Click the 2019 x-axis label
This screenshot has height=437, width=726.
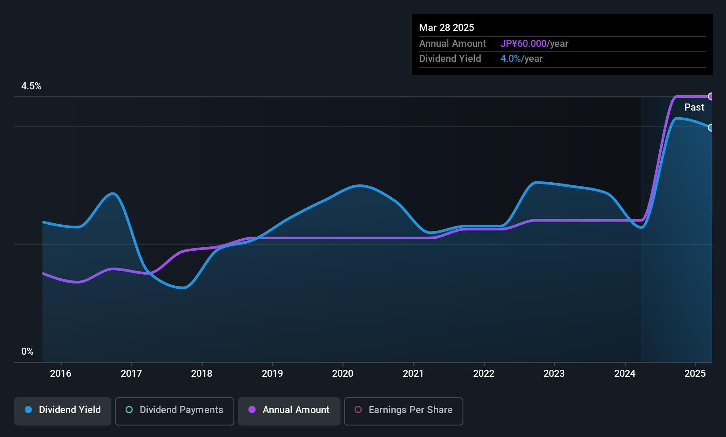tap(272, 373)
